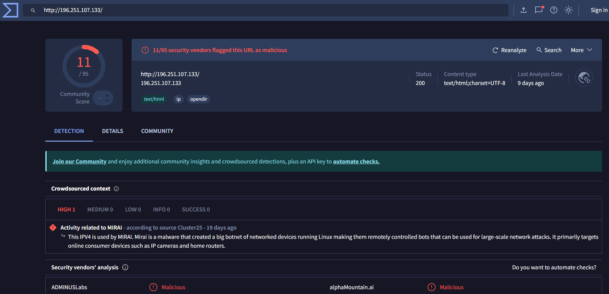Click the Search button in the summary header
The image size is (609, 294).
[549, 50]
